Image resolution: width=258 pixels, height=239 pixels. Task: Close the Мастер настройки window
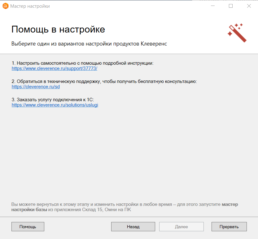pos(249,6)
